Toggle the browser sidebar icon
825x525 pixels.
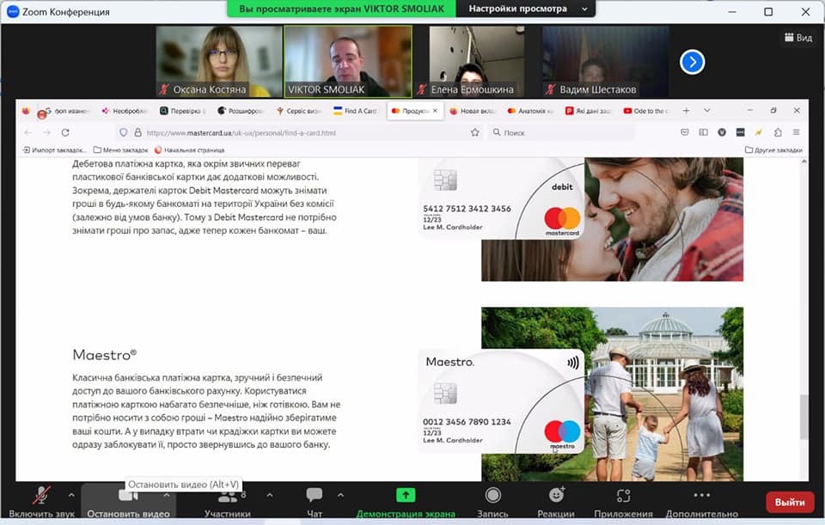coord(703,132)
